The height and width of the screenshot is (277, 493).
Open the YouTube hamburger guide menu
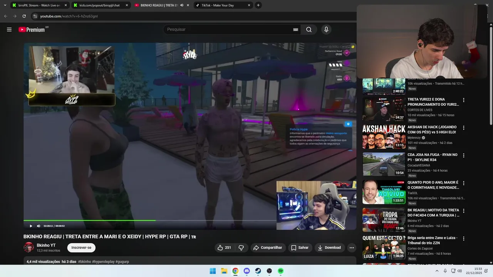tap(9, 30)
